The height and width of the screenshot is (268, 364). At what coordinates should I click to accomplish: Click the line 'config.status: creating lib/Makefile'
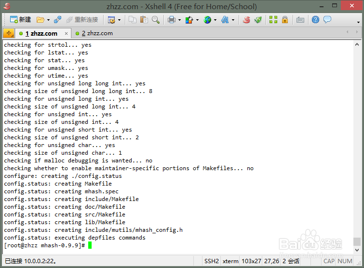pos(65,222)
